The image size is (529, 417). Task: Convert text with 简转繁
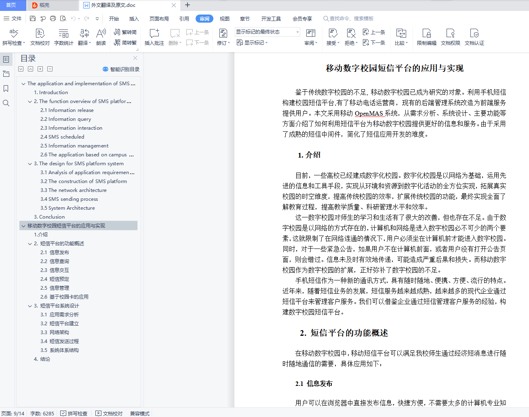[125, 42]
